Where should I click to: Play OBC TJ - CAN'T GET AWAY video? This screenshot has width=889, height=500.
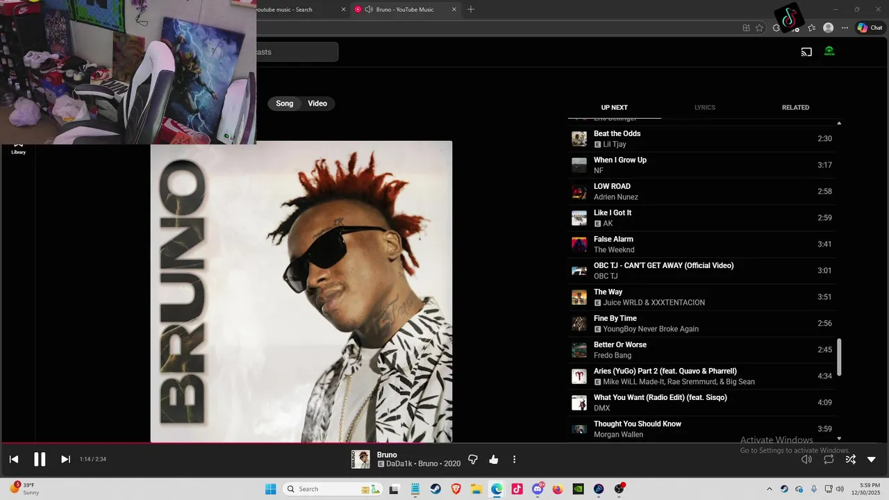pyautogui.click(x=701, y=271)
